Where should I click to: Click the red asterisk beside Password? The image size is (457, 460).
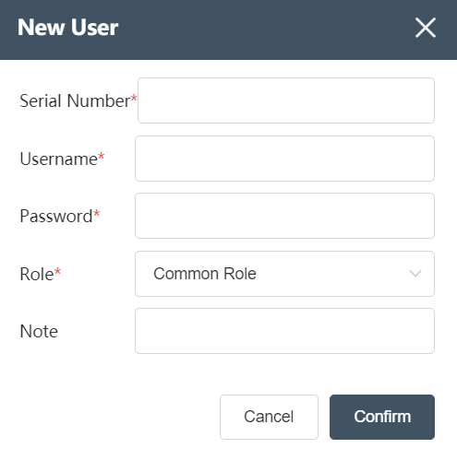point(96,213)
